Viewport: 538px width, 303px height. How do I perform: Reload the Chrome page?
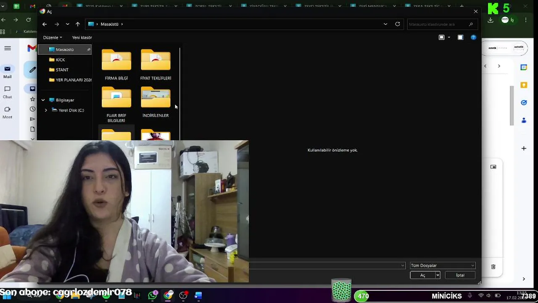point(28,20)
